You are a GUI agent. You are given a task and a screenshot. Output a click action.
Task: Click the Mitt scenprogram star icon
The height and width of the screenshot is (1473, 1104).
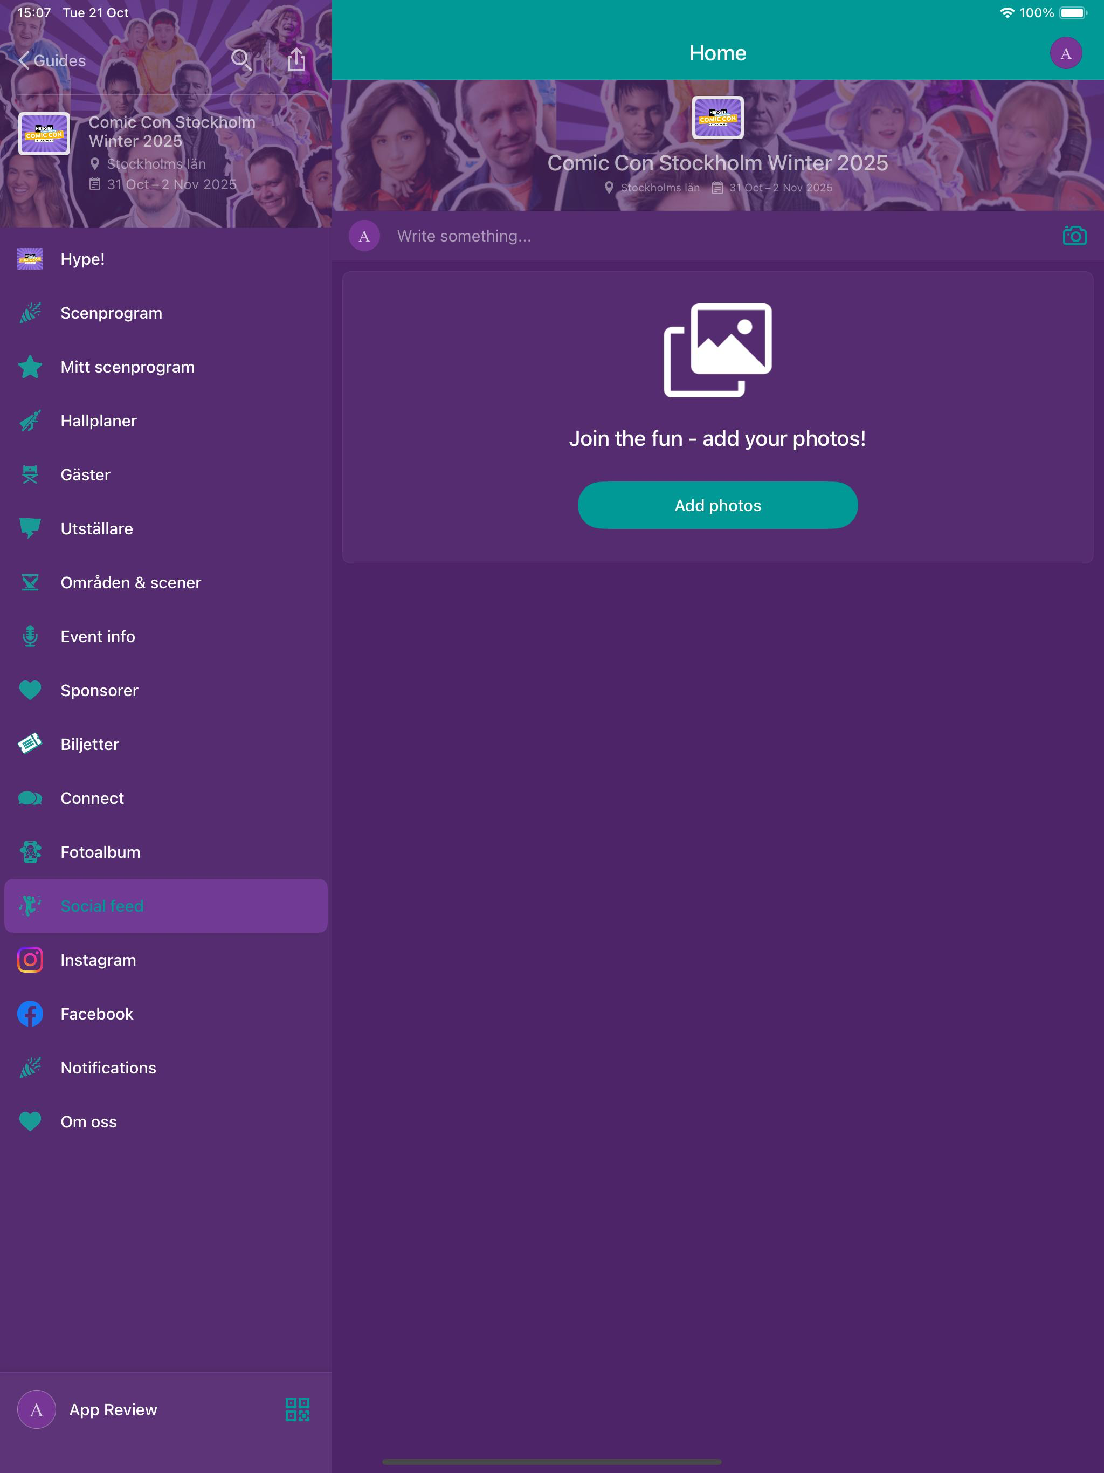(30, 367)
